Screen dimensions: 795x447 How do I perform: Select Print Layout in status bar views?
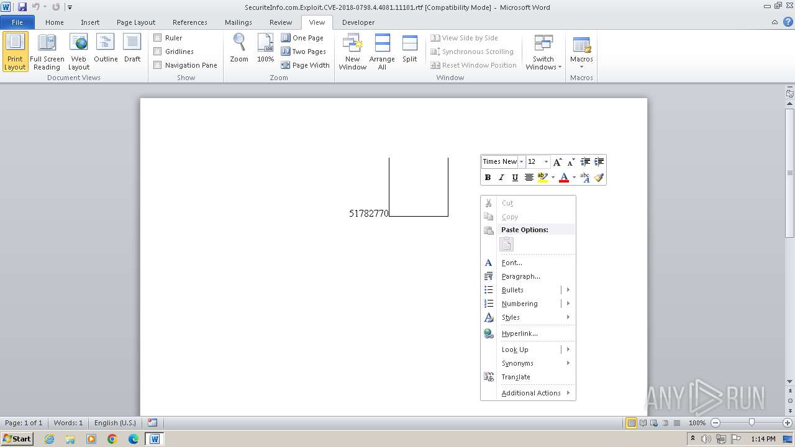pyautogui.click(x=632, y=423)
